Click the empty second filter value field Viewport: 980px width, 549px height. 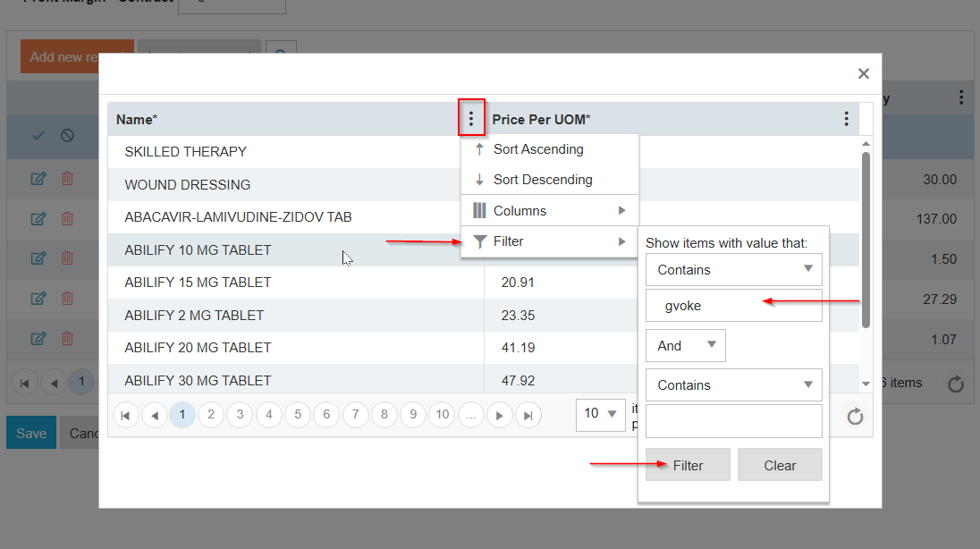point(734,421)
